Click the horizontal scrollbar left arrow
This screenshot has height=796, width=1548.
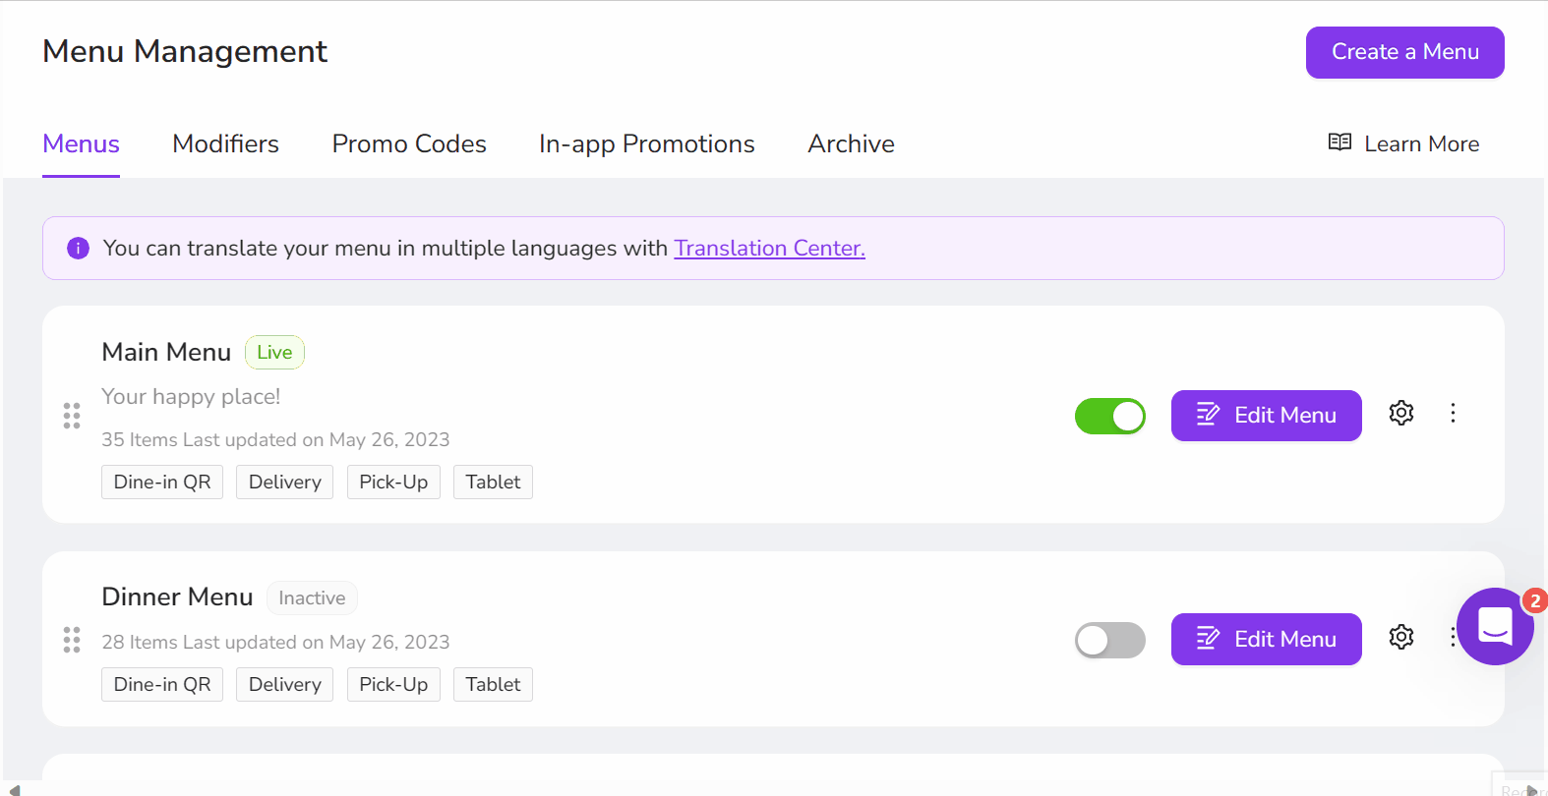(14, 789)
